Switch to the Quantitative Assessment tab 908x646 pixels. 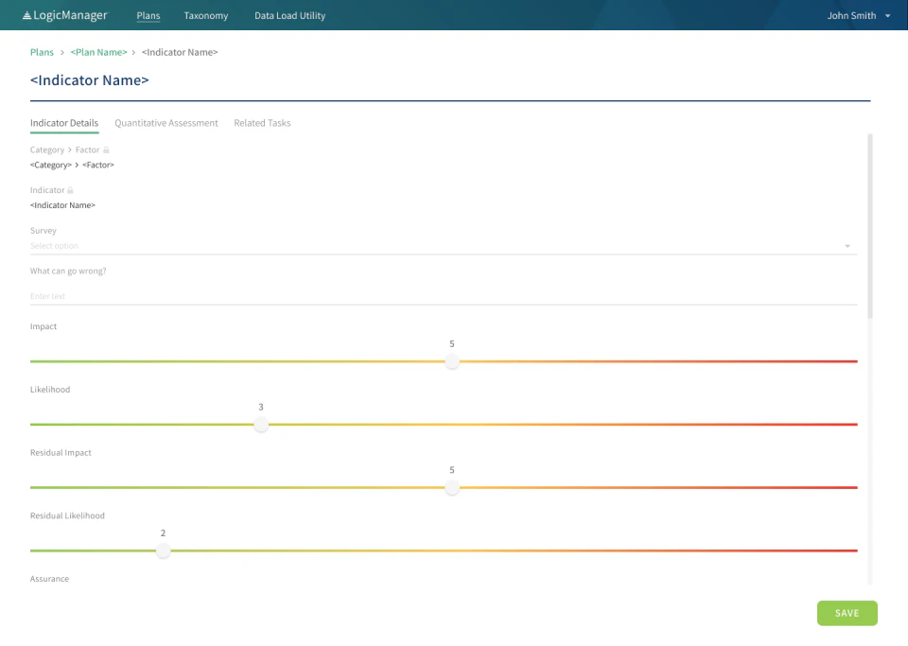pos(166,123)
